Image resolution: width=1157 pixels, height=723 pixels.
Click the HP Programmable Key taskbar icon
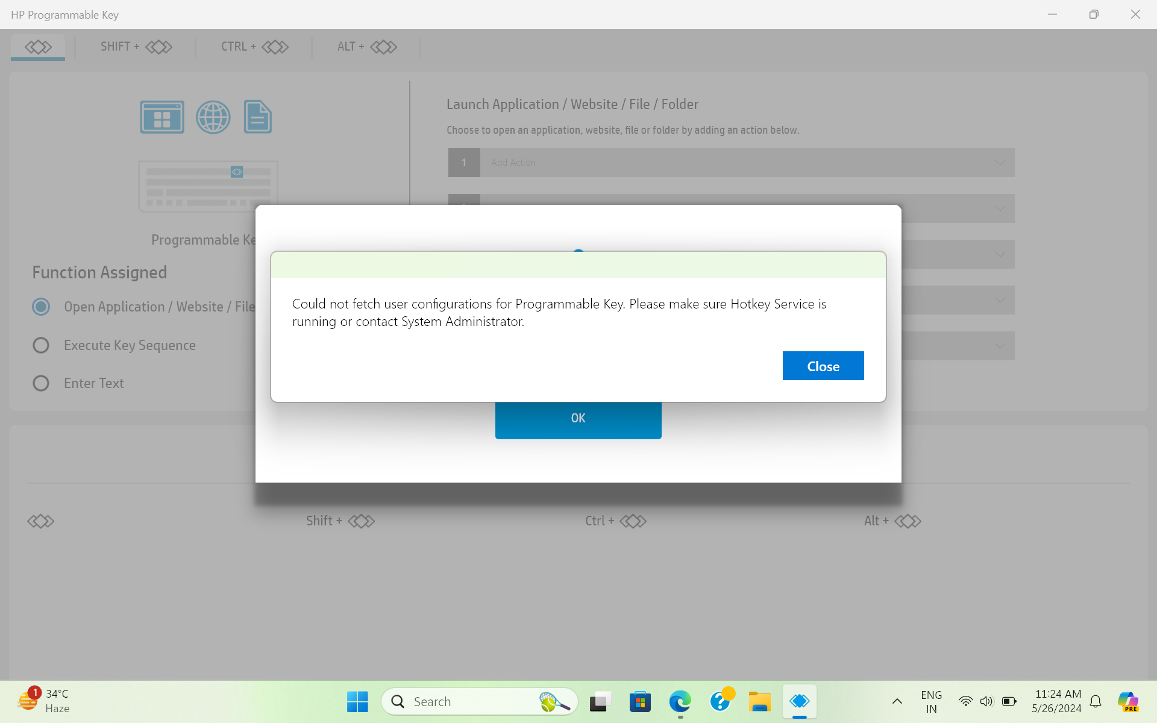click(x=800, y=701)
